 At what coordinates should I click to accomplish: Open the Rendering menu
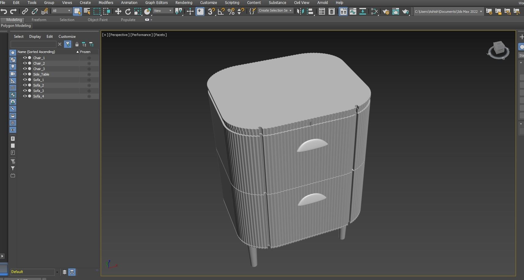click(184, 3)
